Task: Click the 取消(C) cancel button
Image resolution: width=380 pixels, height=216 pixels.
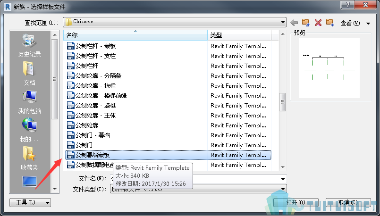Action: pos(348,202)
